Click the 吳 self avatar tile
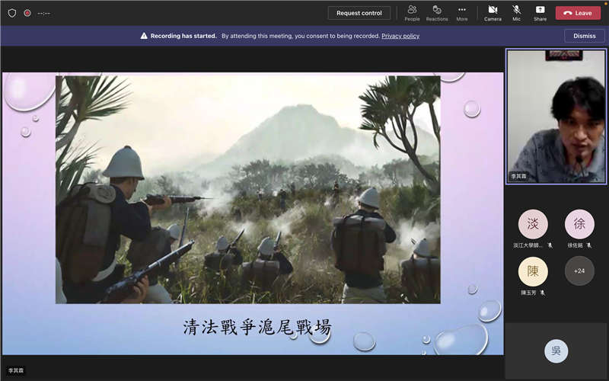Image resolution: width=609 pixels, height=381 pixels. coord(556,351)
